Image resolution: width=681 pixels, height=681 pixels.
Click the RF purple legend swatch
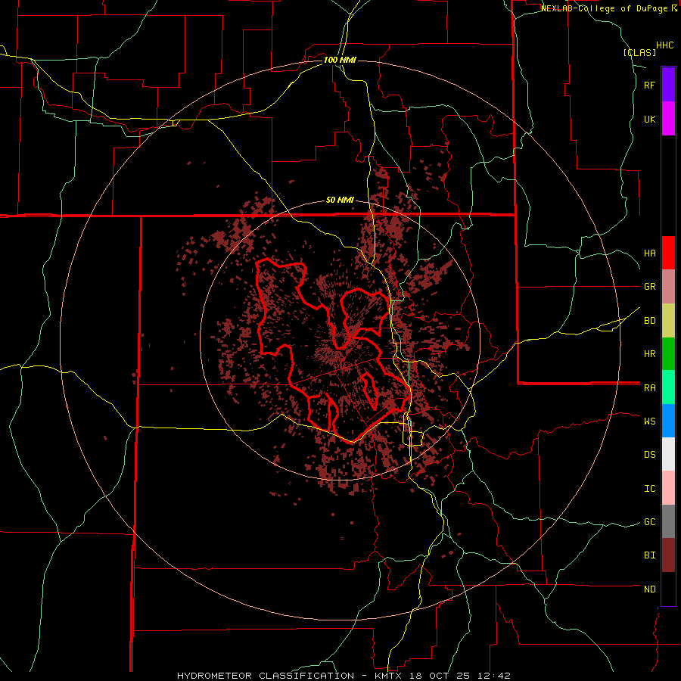click(x=668, y=85)
